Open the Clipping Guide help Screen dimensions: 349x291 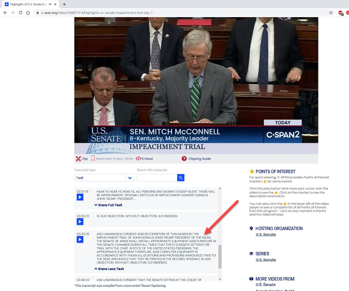[196, 159]
